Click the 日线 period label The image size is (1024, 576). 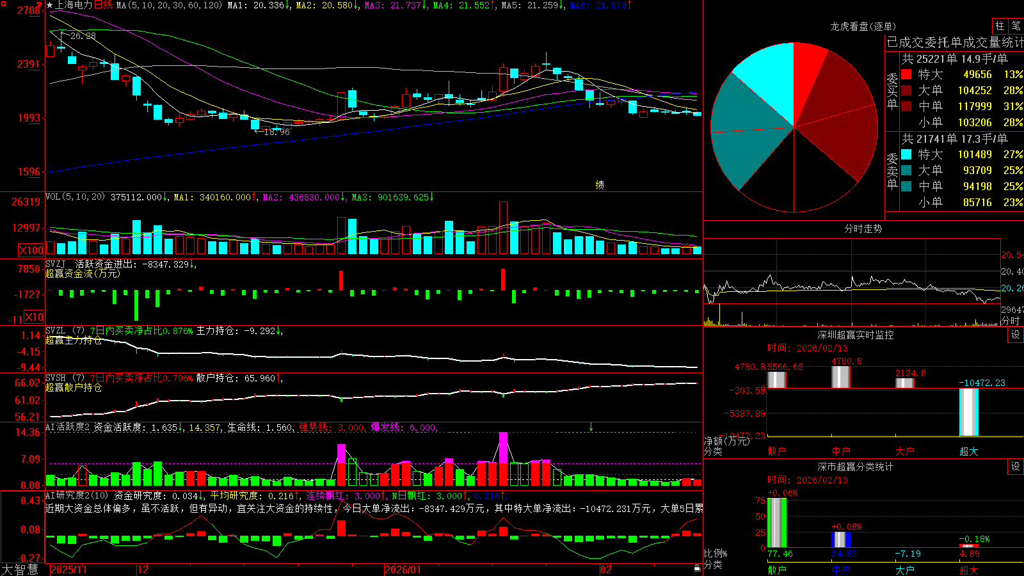click(x=103, y=5)
